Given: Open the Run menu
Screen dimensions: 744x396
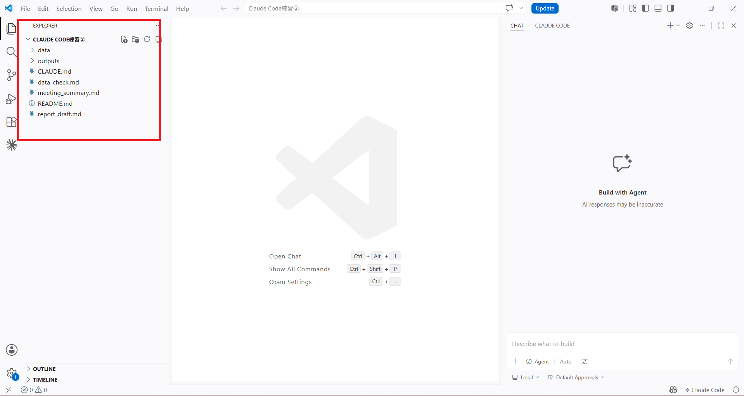Looking at the screenshot, I should click(x=131, y=9).
